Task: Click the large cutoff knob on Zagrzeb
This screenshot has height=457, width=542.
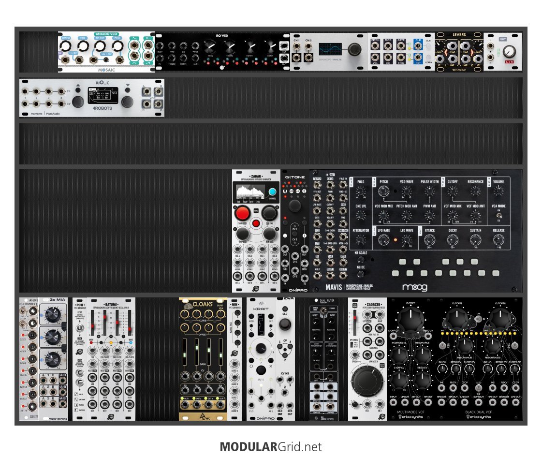Action: (x=367, y=382)
